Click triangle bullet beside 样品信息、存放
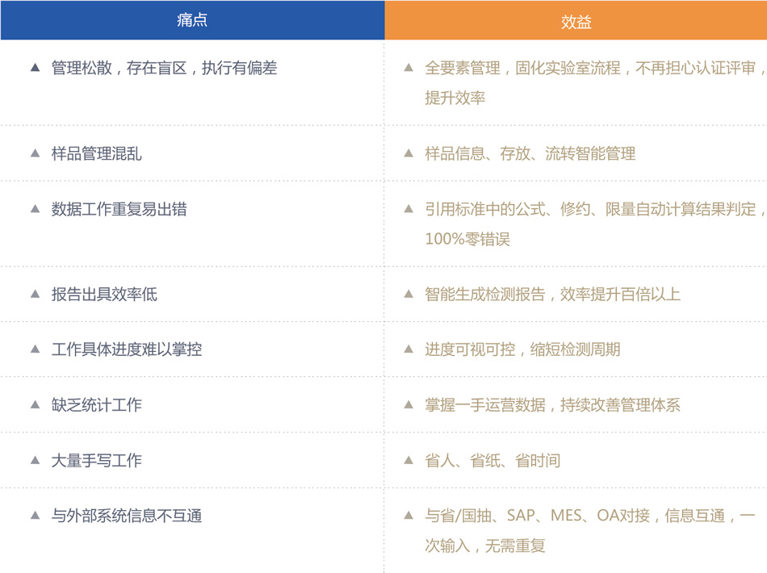The height and width of the screenshot is (573, 767). [409, 153]
